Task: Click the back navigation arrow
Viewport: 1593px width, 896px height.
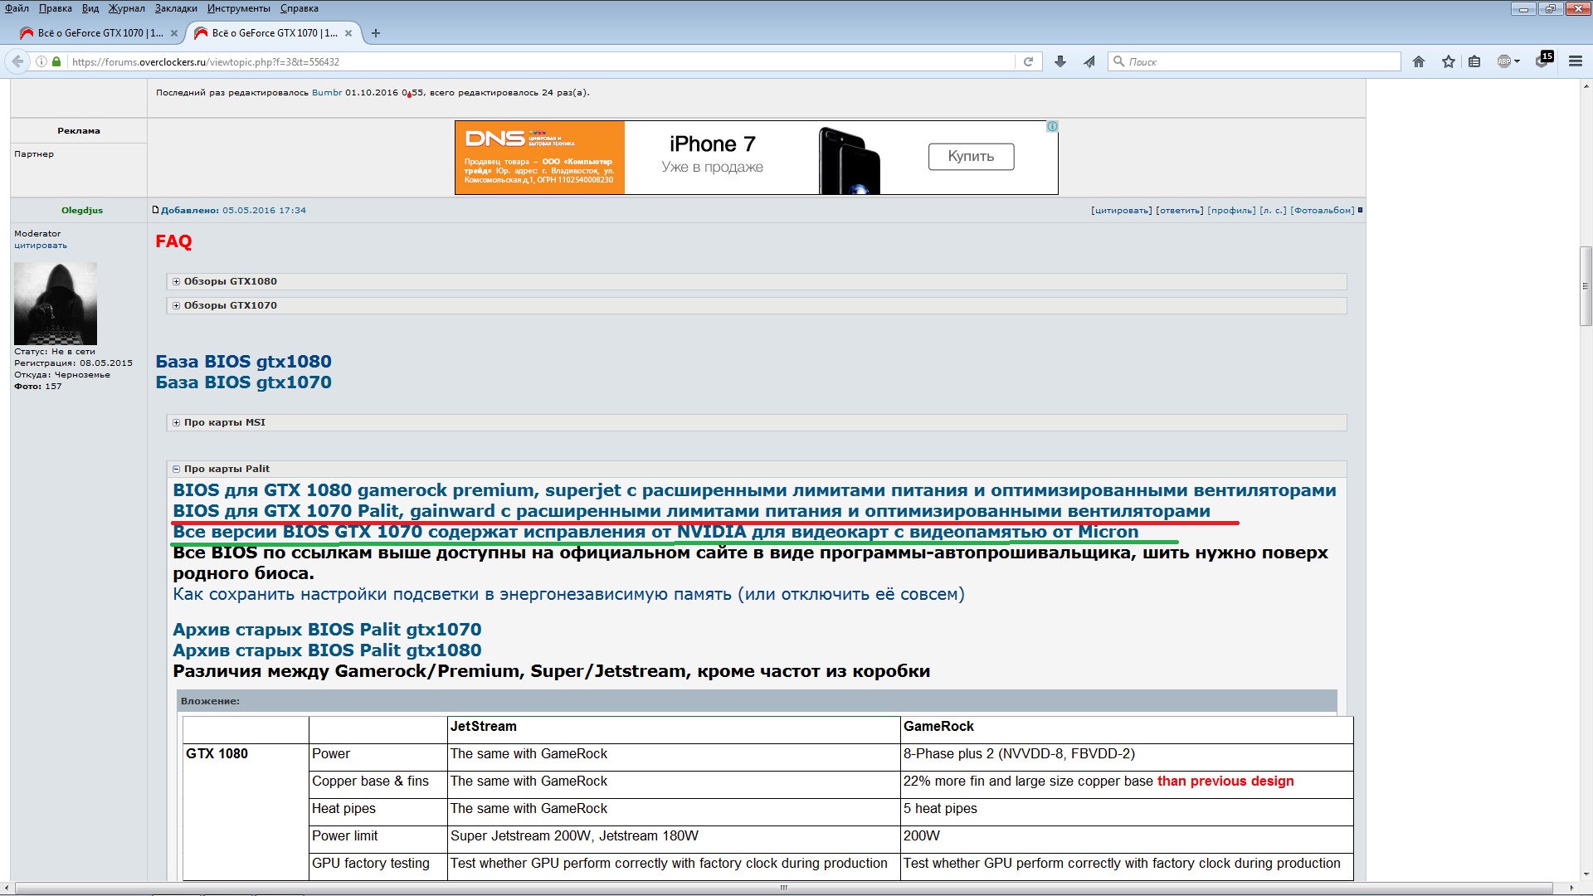Action: [x=17, y=61]
